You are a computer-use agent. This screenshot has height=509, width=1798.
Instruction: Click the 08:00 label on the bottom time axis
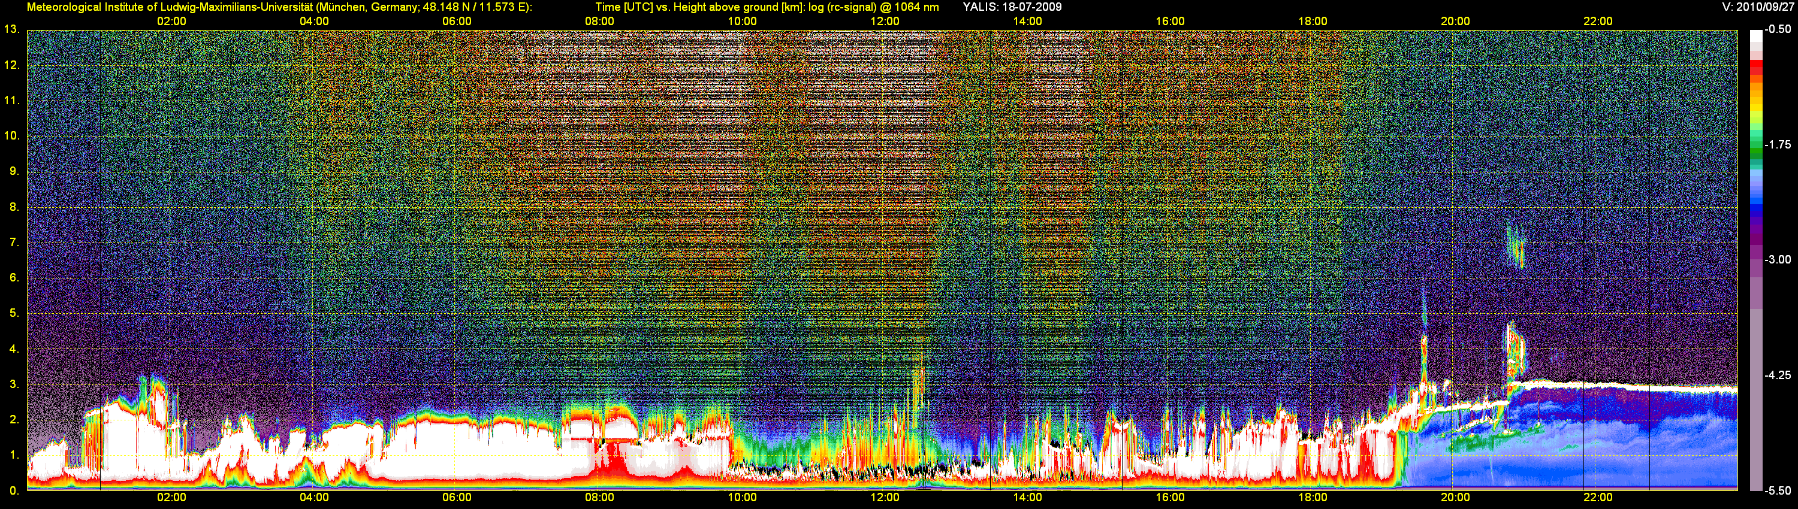click(x=599, y=498)
